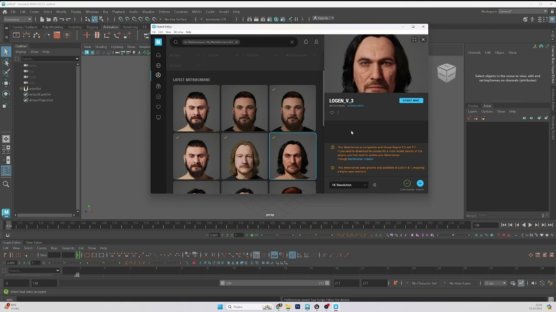Click the green Downloaded checkmark button
Screen dimensions: 556x312
pos(407,183)
